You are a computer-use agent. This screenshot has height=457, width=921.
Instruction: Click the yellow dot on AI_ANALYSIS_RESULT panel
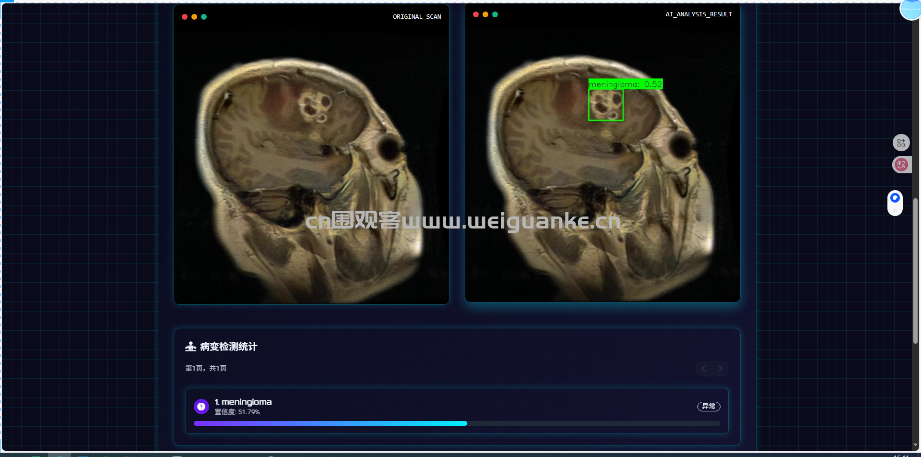coord(485,14)
